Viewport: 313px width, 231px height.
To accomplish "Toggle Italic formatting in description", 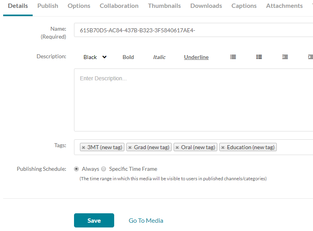I will click(159, 57).
